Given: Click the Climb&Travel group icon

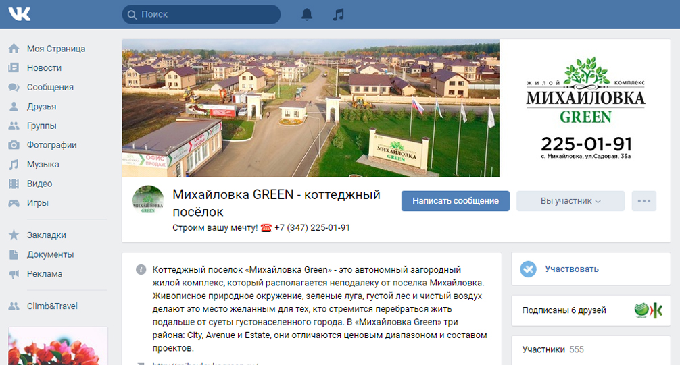Looking at the screenshot, I should click(14, 306).
